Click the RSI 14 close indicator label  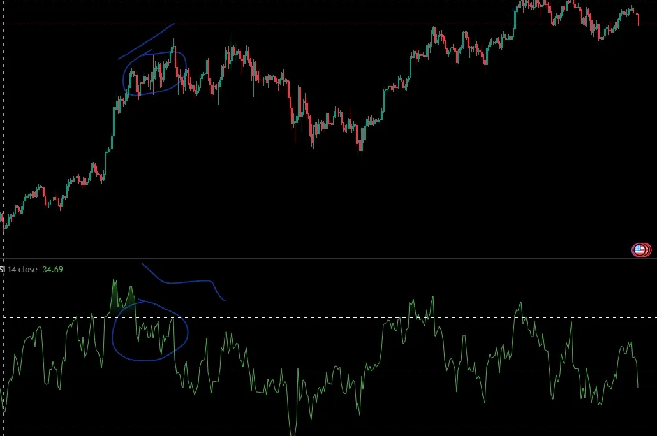pos(18,269)
